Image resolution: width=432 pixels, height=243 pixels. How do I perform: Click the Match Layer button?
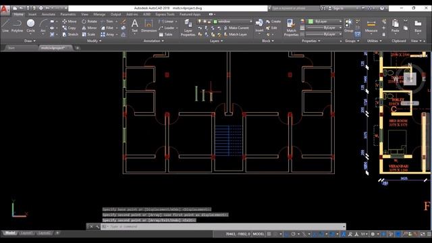coord(236,34)
